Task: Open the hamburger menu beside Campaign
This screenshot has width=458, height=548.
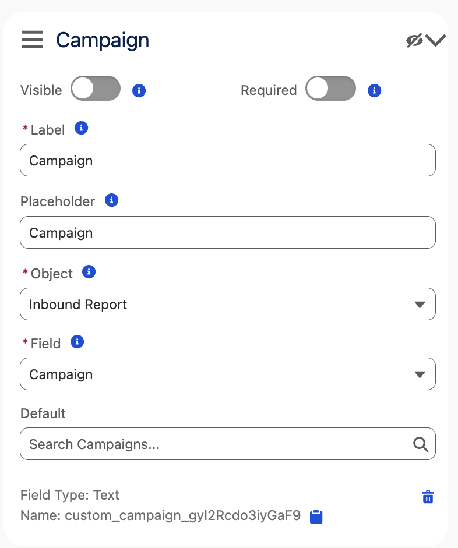Action: click(32, 39)
